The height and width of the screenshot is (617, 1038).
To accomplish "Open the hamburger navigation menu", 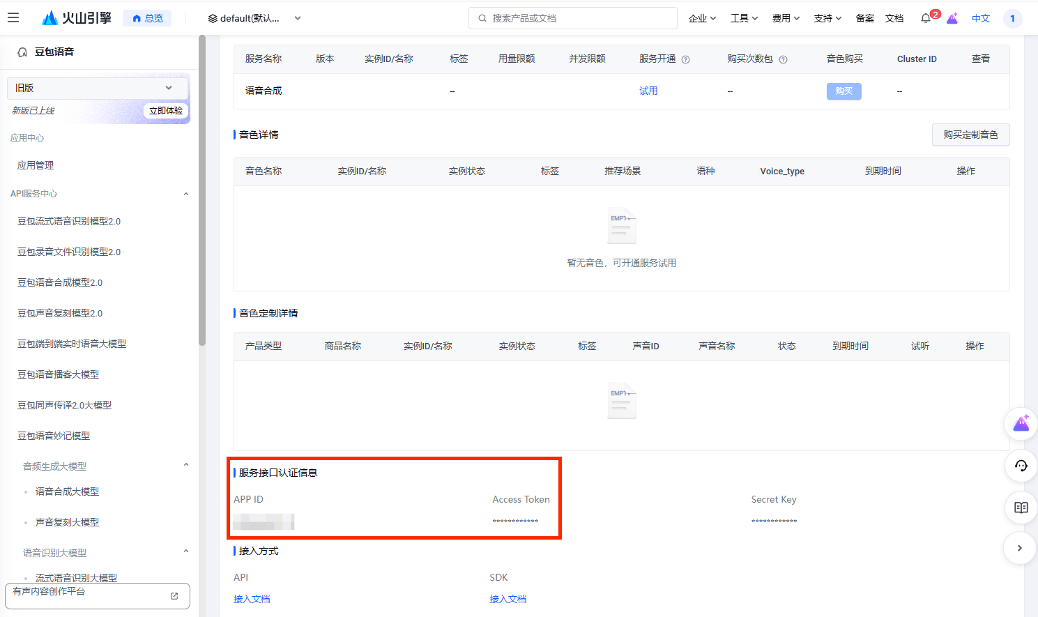I will click(x=13, y=18).
